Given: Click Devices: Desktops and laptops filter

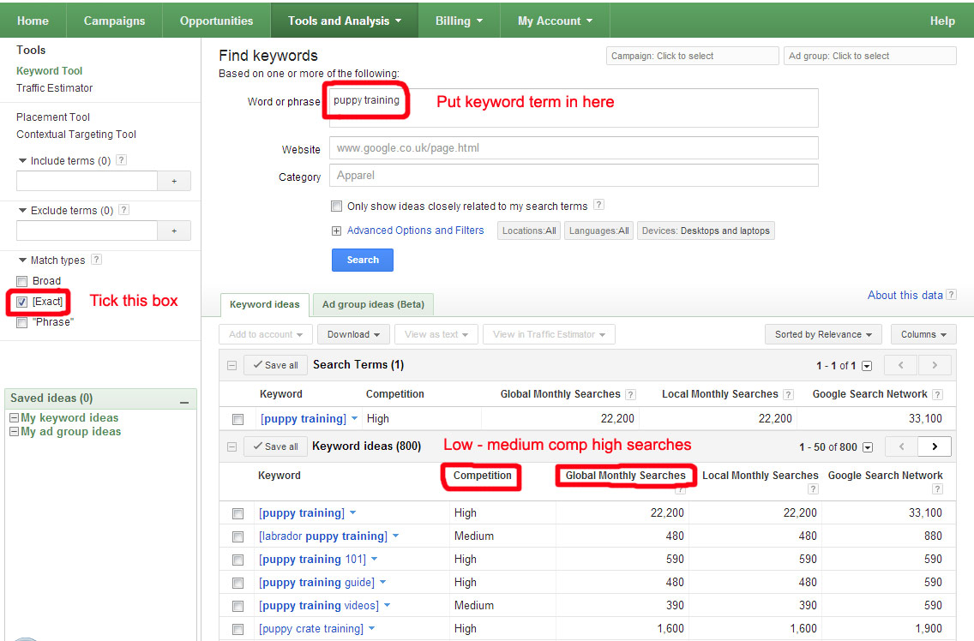Looking at the screenshot, I should [706, 231].
